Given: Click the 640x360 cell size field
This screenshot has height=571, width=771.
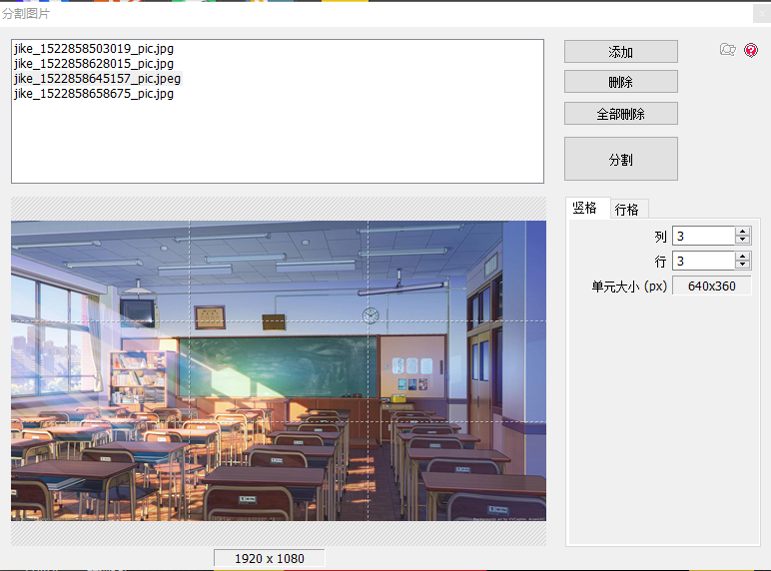Looking at the screenshot, I should tap(711, 285).
